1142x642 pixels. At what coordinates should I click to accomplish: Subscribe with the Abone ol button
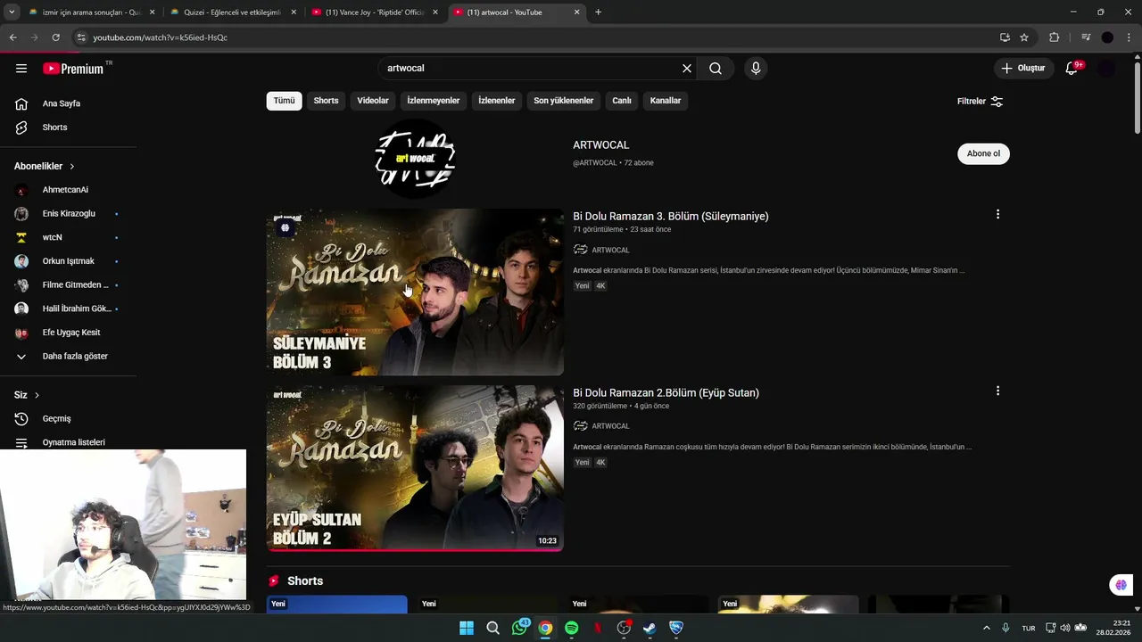983,153
